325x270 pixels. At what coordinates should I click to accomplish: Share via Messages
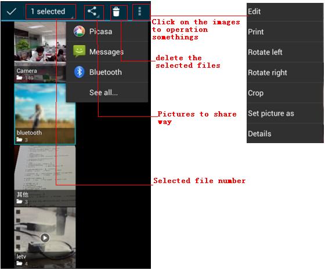107,52
